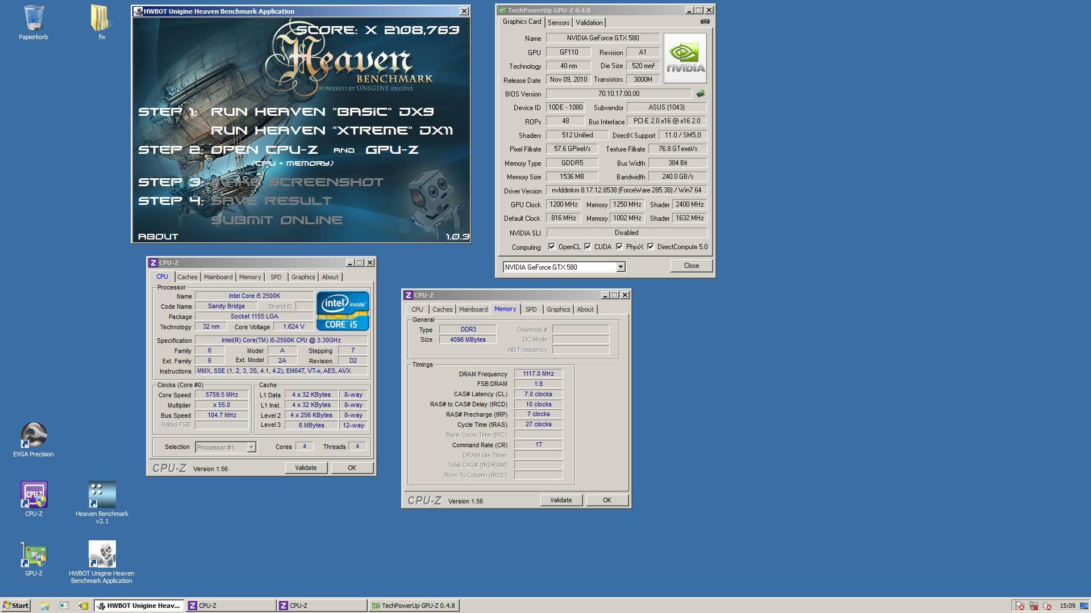Open Graphics tab in CPU-Z memory window

pos(558,309)
